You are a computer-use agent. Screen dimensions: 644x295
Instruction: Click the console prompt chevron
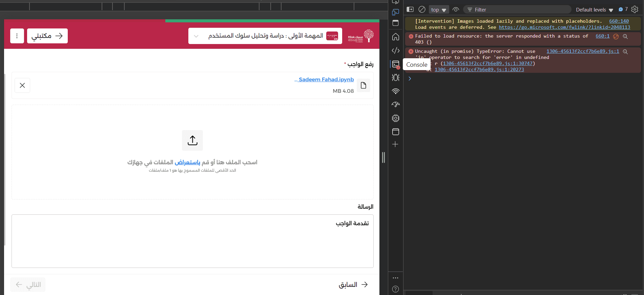coord(410,79)
